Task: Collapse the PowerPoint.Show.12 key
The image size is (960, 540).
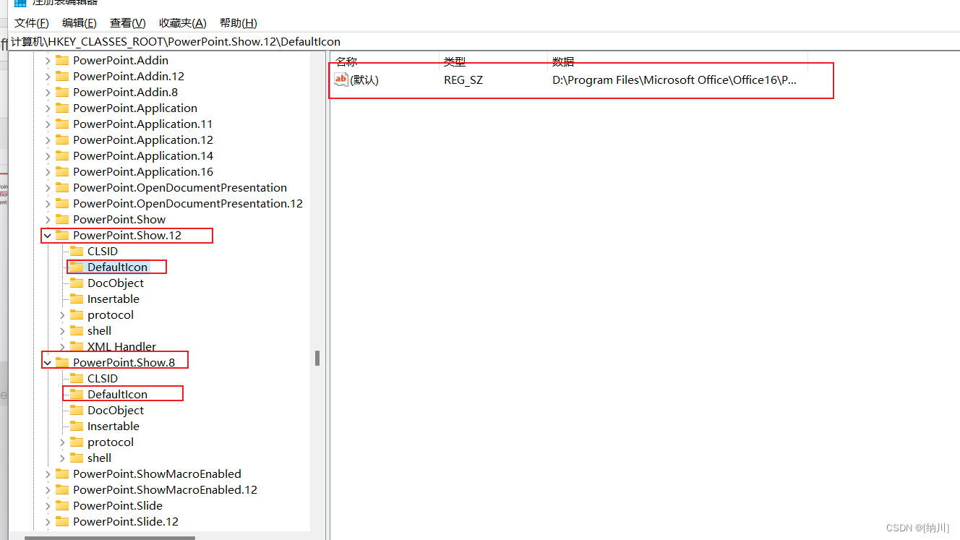Action: (x=48, y=236)
